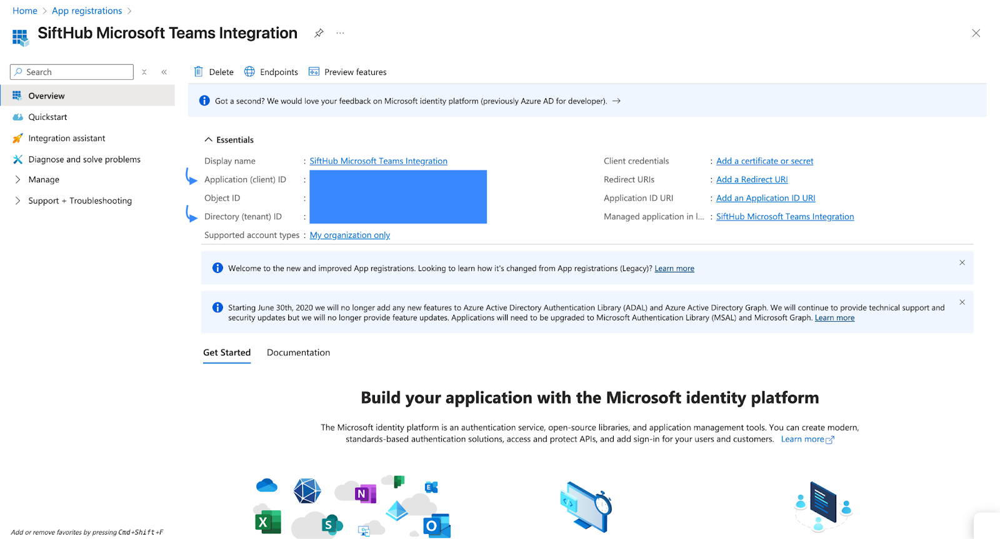Screen dimensions: 1000x539
Task: Dismiss the ADAL deprecation notice
Action: [962, 302]
